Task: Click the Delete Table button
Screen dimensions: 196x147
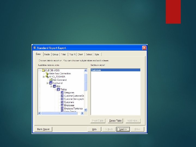Action: pos(115,121)
